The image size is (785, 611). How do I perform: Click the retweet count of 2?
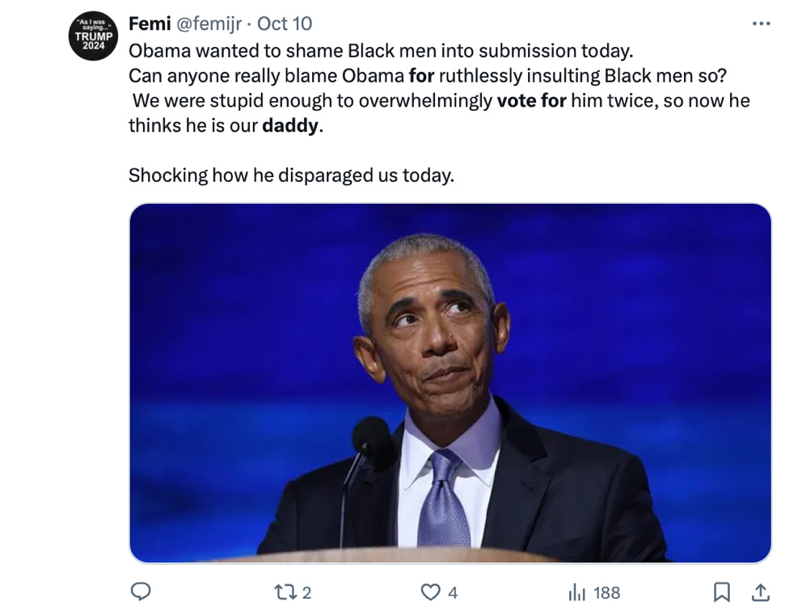coord(306,592)
